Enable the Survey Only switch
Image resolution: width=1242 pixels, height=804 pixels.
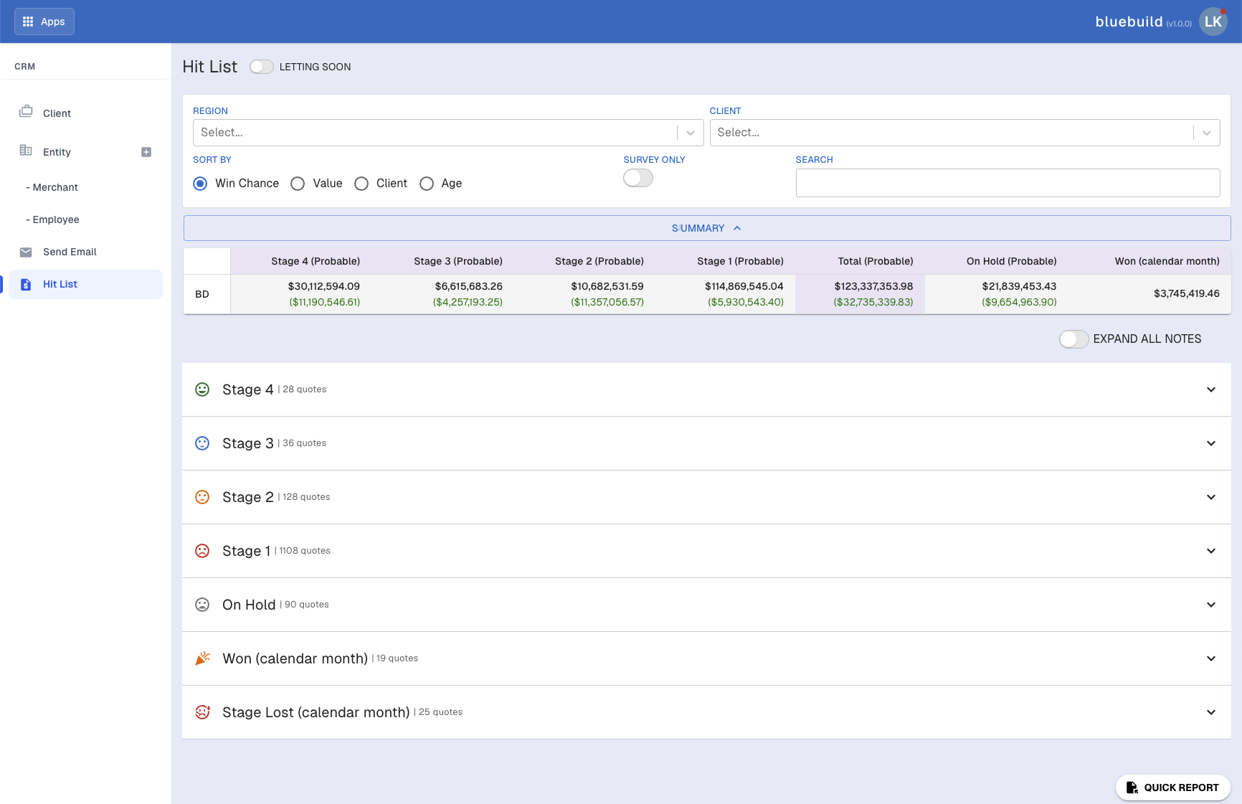[638, 178]
